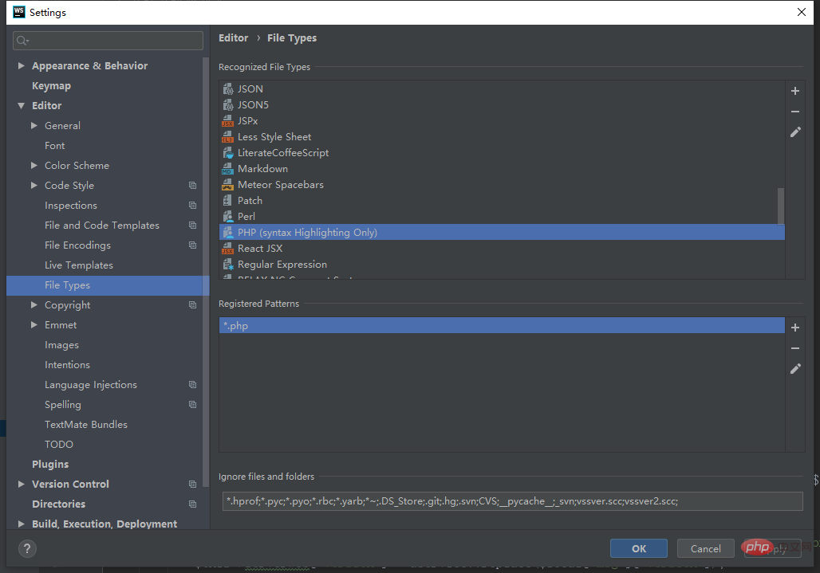Viewport: 820px width, 573px height.
Task: Open File and Code Templates page
Action: (x=102, y=225)
